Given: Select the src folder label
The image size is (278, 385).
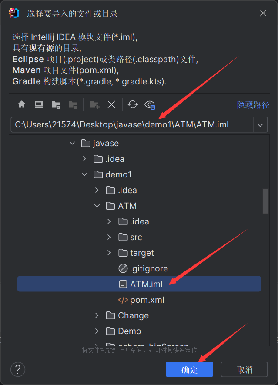Looking at the screenshot, I should [136, 237].
